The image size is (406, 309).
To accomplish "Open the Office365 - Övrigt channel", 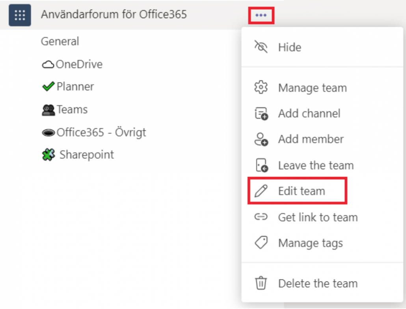I will (x=101, y=132).
